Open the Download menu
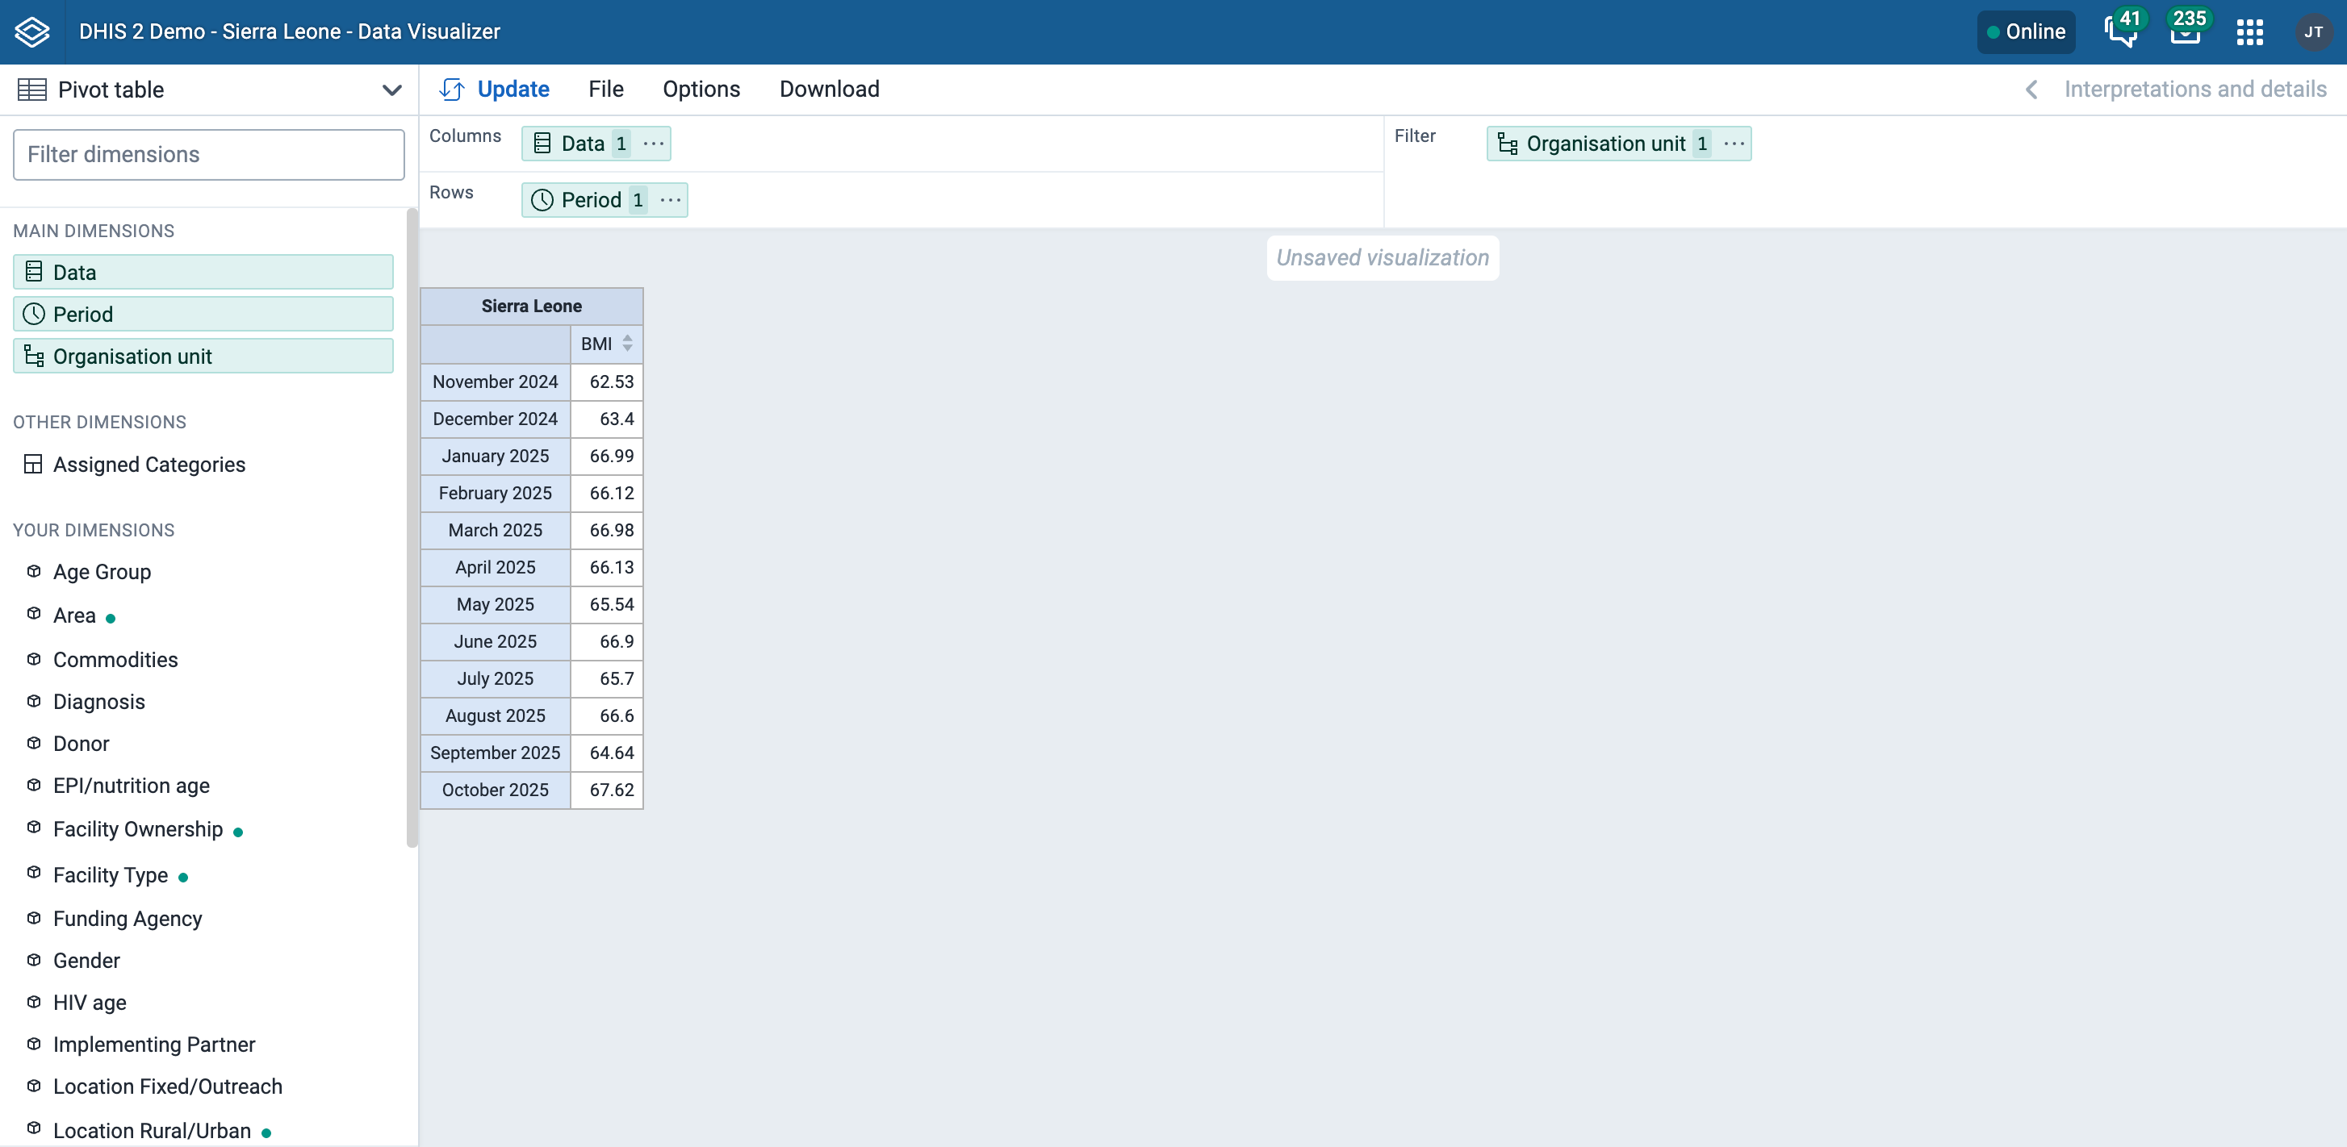This screenshot has height=1147, width=2347. click(829, 90)
